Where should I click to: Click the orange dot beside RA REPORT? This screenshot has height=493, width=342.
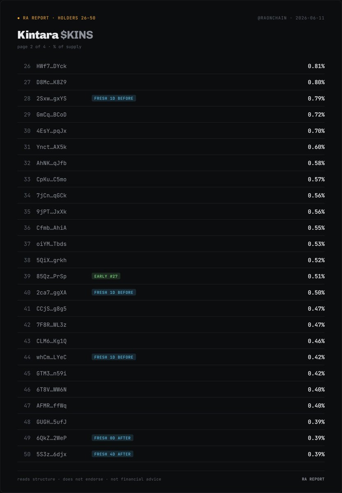click(x=18, y=18)
